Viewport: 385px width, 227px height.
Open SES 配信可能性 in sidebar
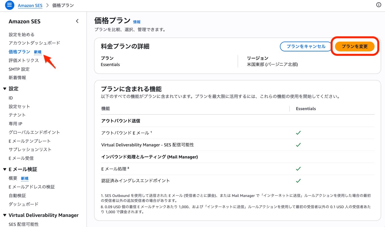[24, 224]
